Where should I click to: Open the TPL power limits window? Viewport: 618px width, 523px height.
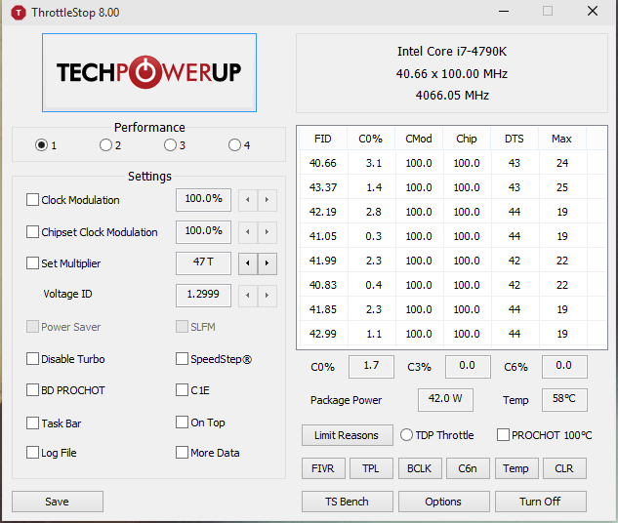371,468
